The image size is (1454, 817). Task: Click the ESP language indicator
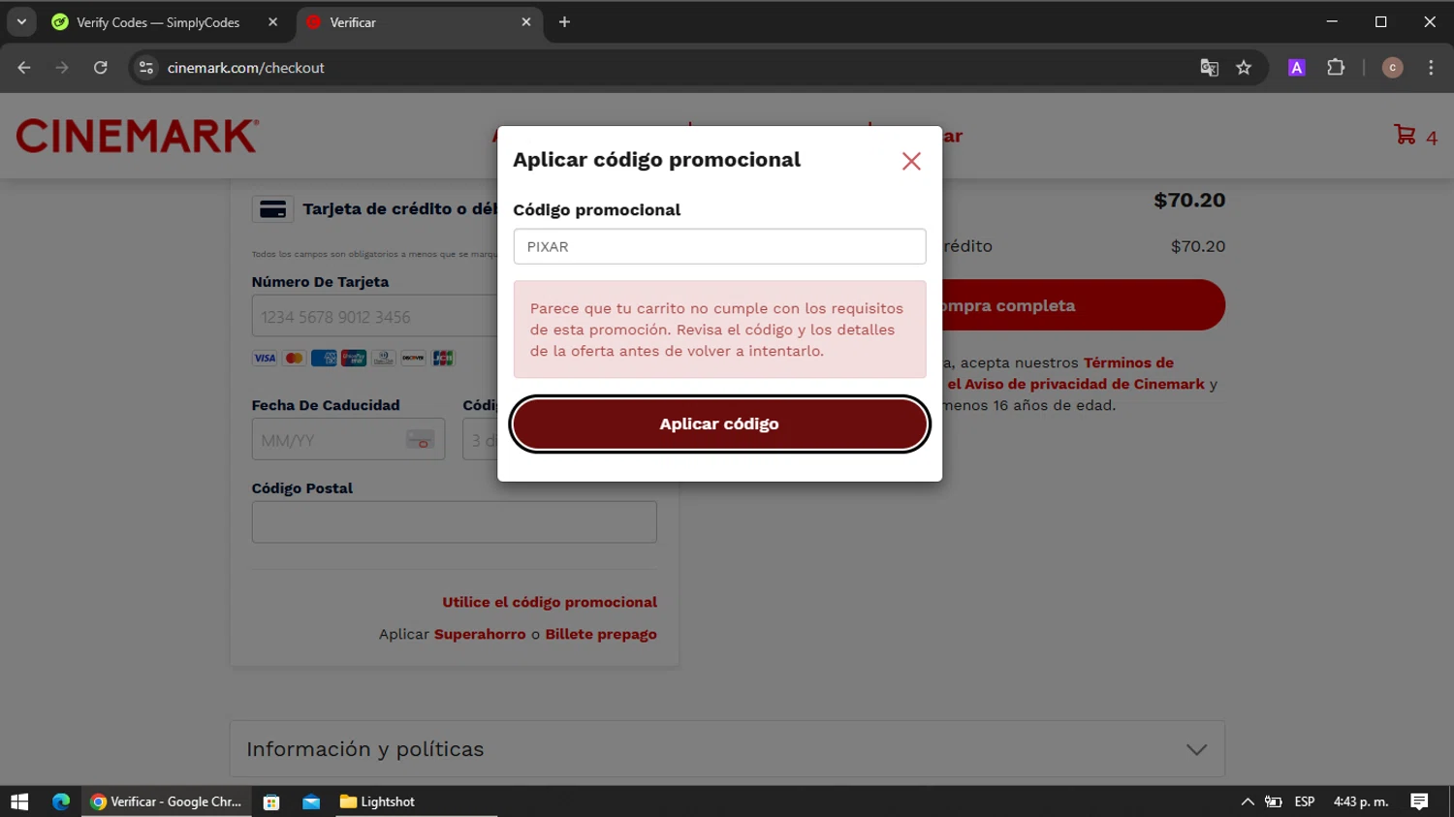click(1305, 801)
